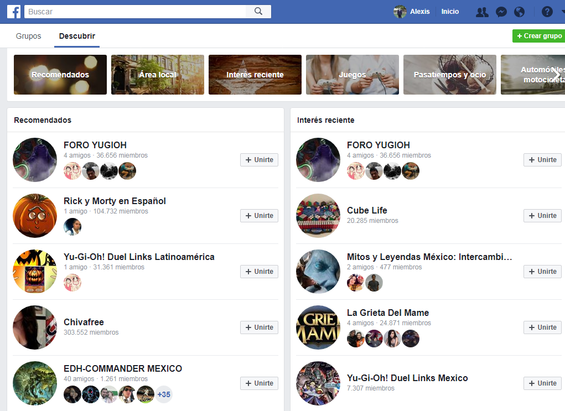Click friend avatar under Duel Links Latinoamérica
The image size is (565, 411).
72,283
